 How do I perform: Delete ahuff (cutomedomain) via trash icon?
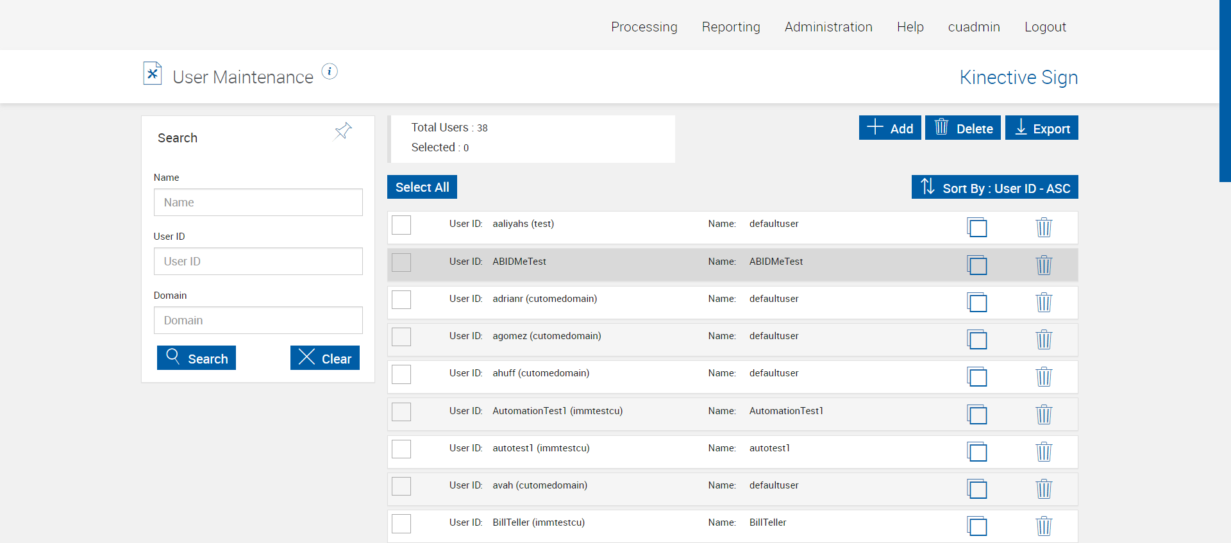point(1044,376)
